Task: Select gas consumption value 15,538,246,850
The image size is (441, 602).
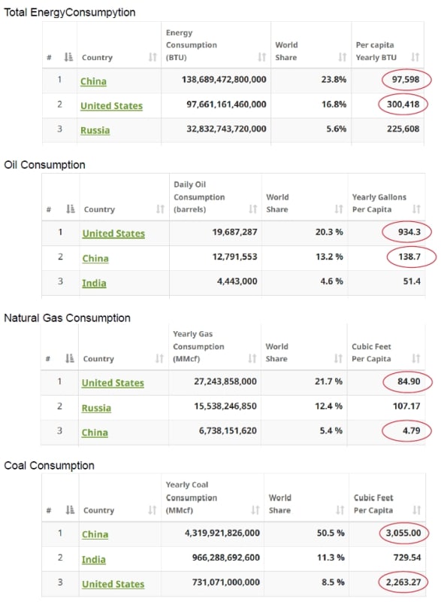Action: (225, 406)
